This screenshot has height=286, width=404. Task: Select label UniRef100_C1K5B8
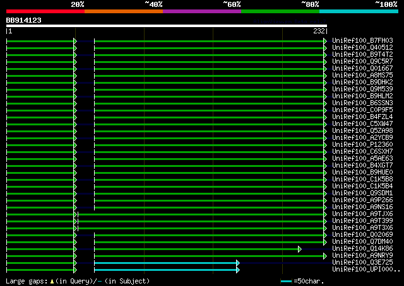[x=362, y=180]
